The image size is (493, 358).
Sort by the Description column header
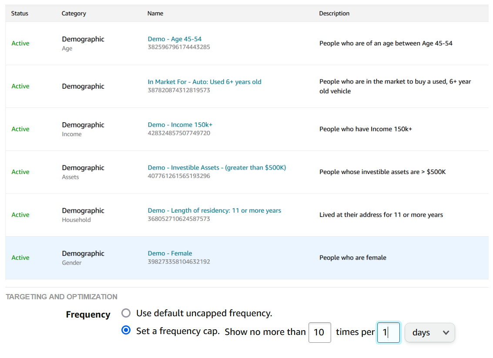[334, 13]
